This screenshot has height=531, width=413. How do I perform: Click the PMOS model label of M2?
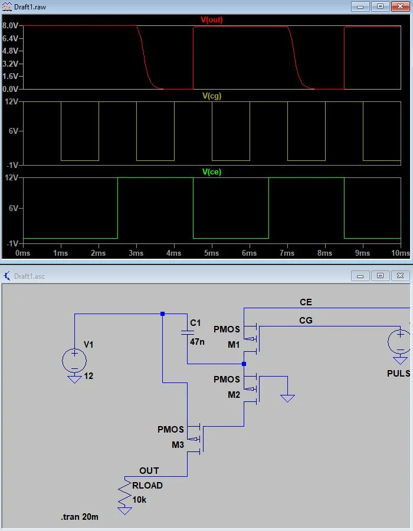point(227,380)
